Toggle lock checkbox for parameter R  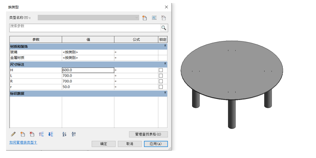pos(161,81)
